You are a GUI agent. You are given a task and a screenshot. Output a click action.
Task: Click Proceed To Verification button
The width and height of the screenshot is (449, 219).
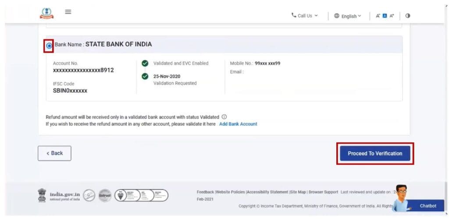(x=375, y=154)
